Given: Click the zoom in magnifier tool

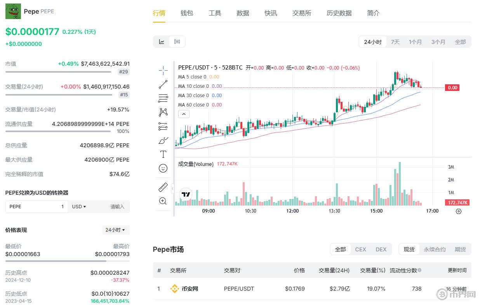Looking at the screenshot, I should coord(163,201).
